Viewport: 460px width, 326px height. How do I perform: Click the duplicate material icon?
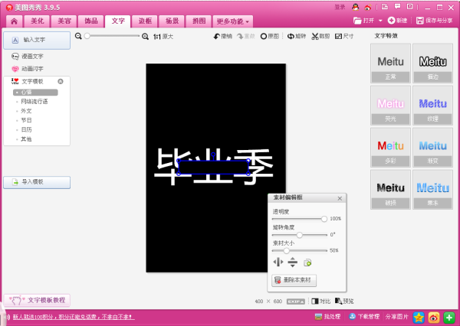307,262
